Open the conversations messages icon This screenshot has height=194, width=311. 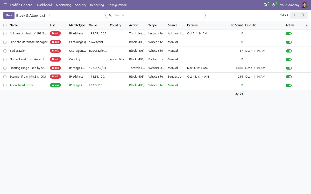[265, 5]
